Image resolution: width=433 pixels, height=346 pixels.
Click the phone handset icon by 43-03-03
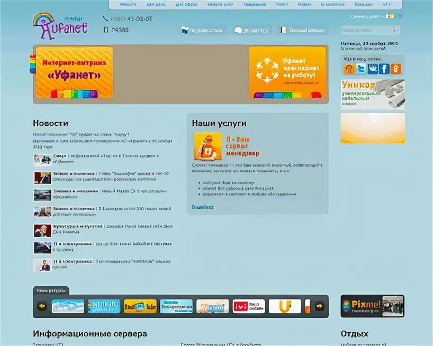(105, 19)
